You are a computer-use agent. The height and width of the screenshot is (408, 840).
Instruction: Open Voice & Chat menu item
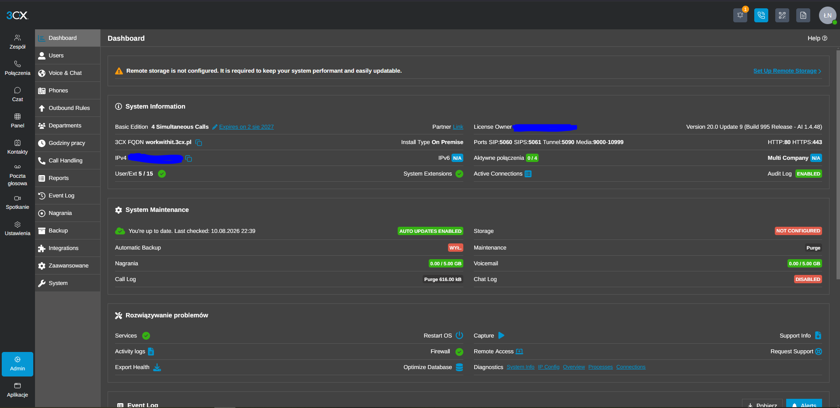coord(68,73)
